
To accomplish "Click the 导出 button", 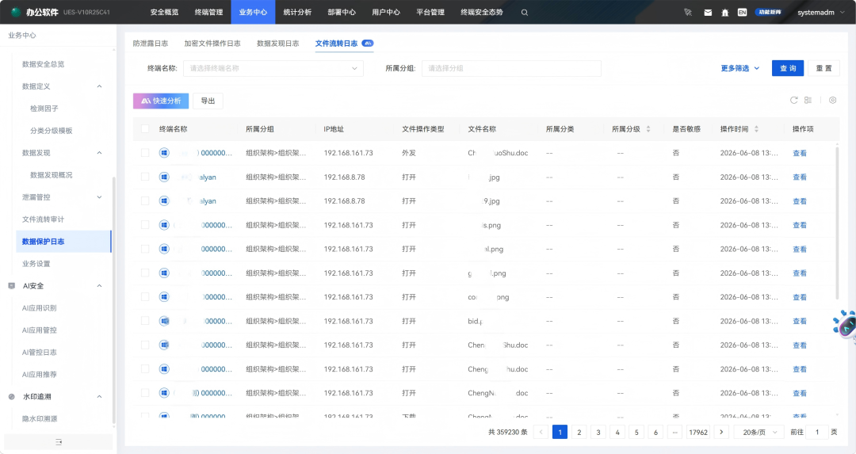I will (208, 101).
